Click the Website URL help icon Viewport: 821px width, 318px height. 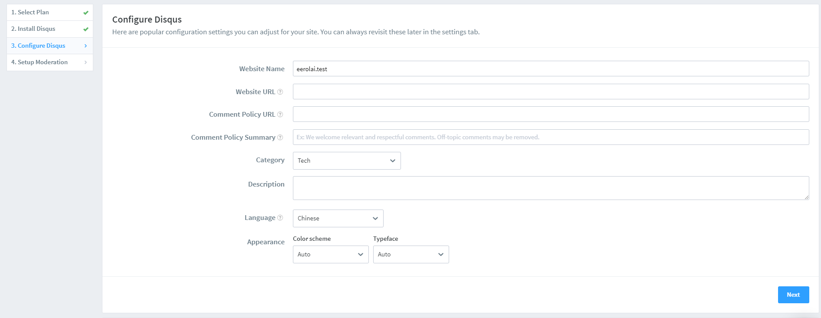coord(280,92)
